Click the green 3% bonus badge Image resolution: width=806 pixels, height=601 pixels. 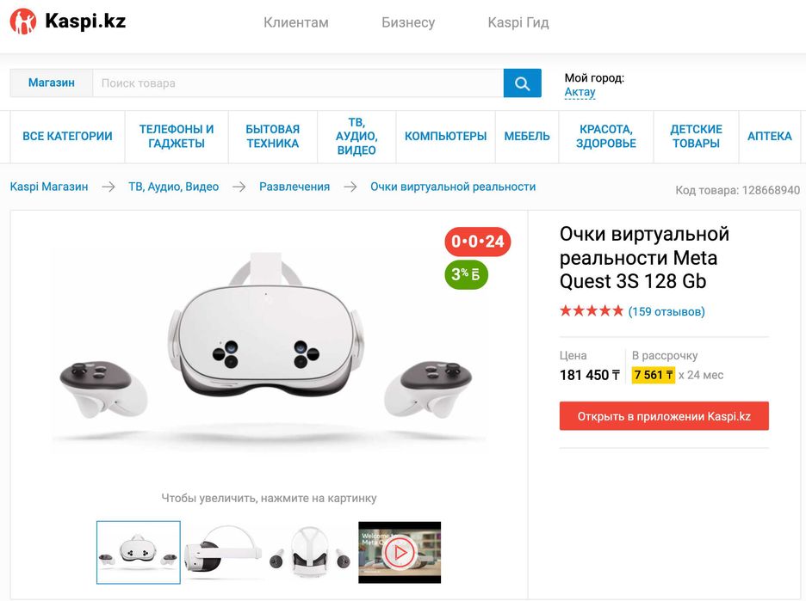point(466,274)
